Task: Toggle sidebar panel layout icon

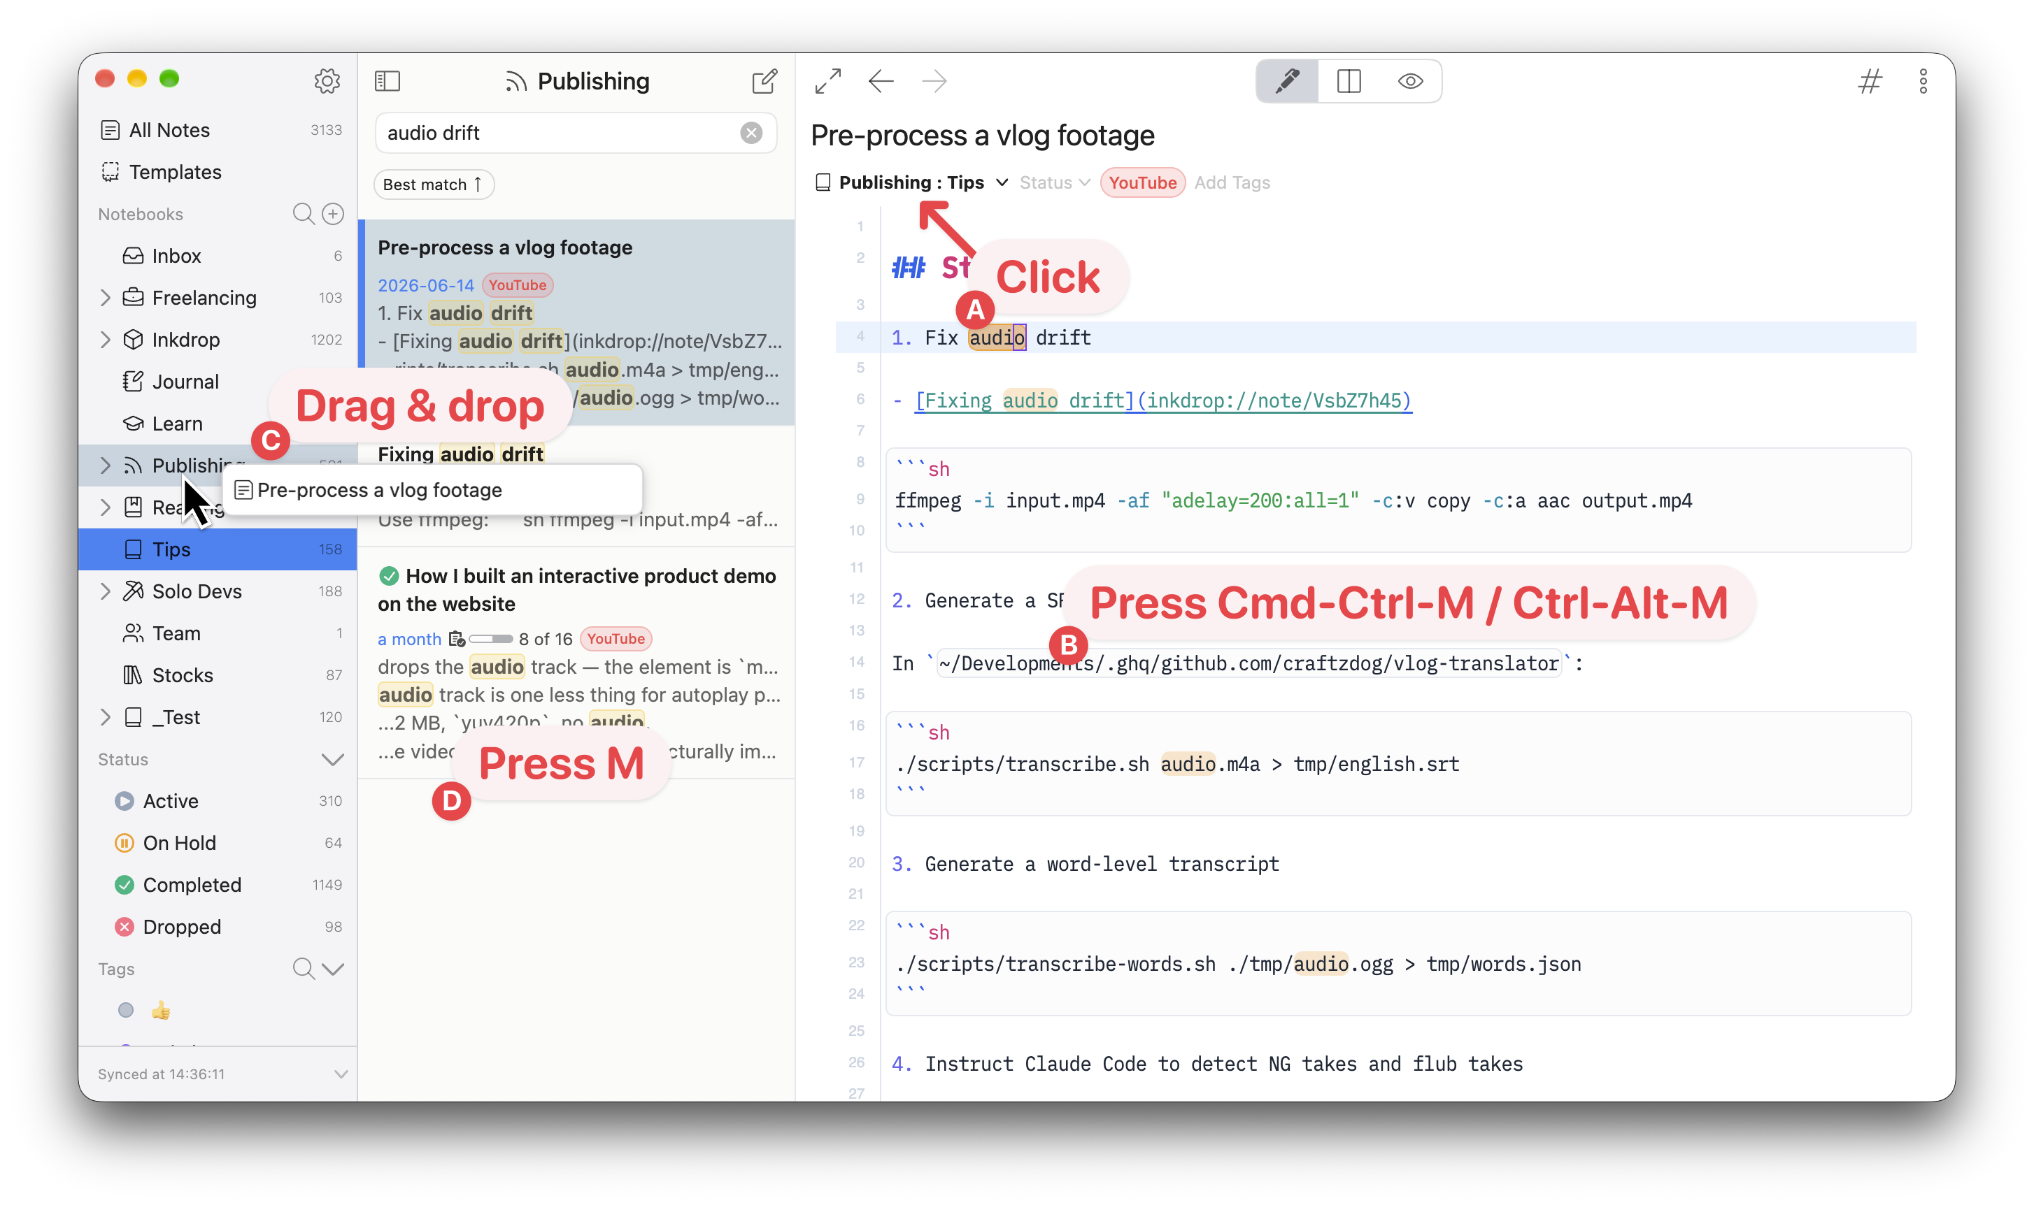Action: click(387, 80)
